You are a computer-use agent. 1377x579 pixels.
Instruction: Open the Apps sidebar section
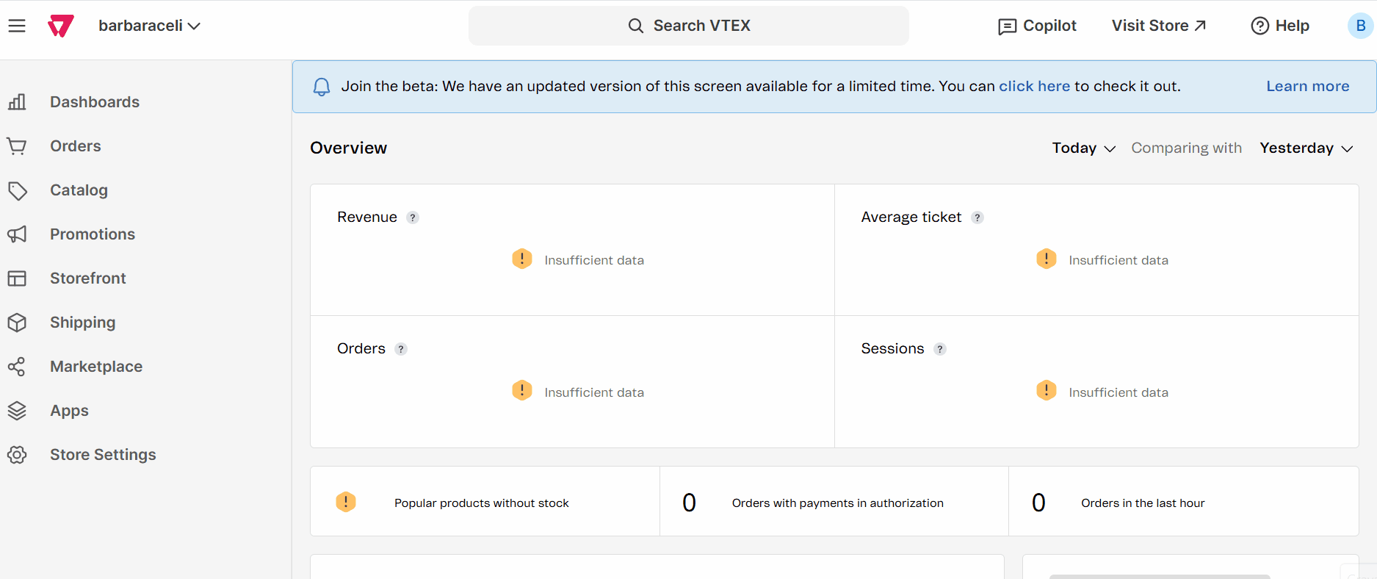(69, 411)
